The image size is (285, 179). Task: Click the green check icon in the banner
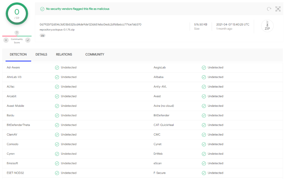[43, 9]
